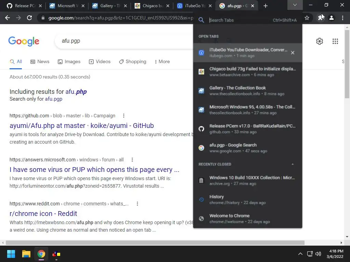Click the address bar URL
350x262 pixels.
[121, 18]
